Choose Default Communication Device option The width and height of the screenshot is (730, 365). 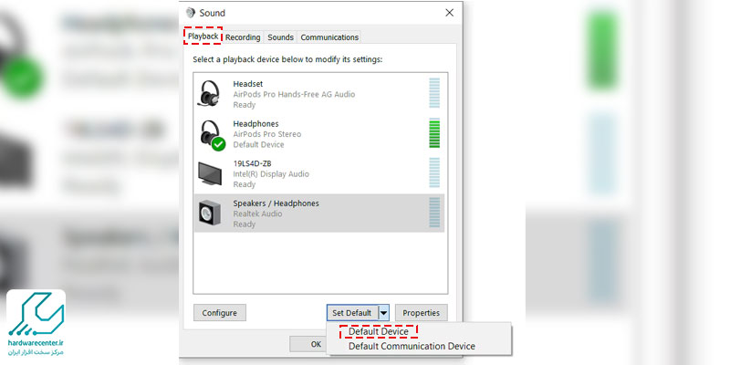[x=412, y=346]
